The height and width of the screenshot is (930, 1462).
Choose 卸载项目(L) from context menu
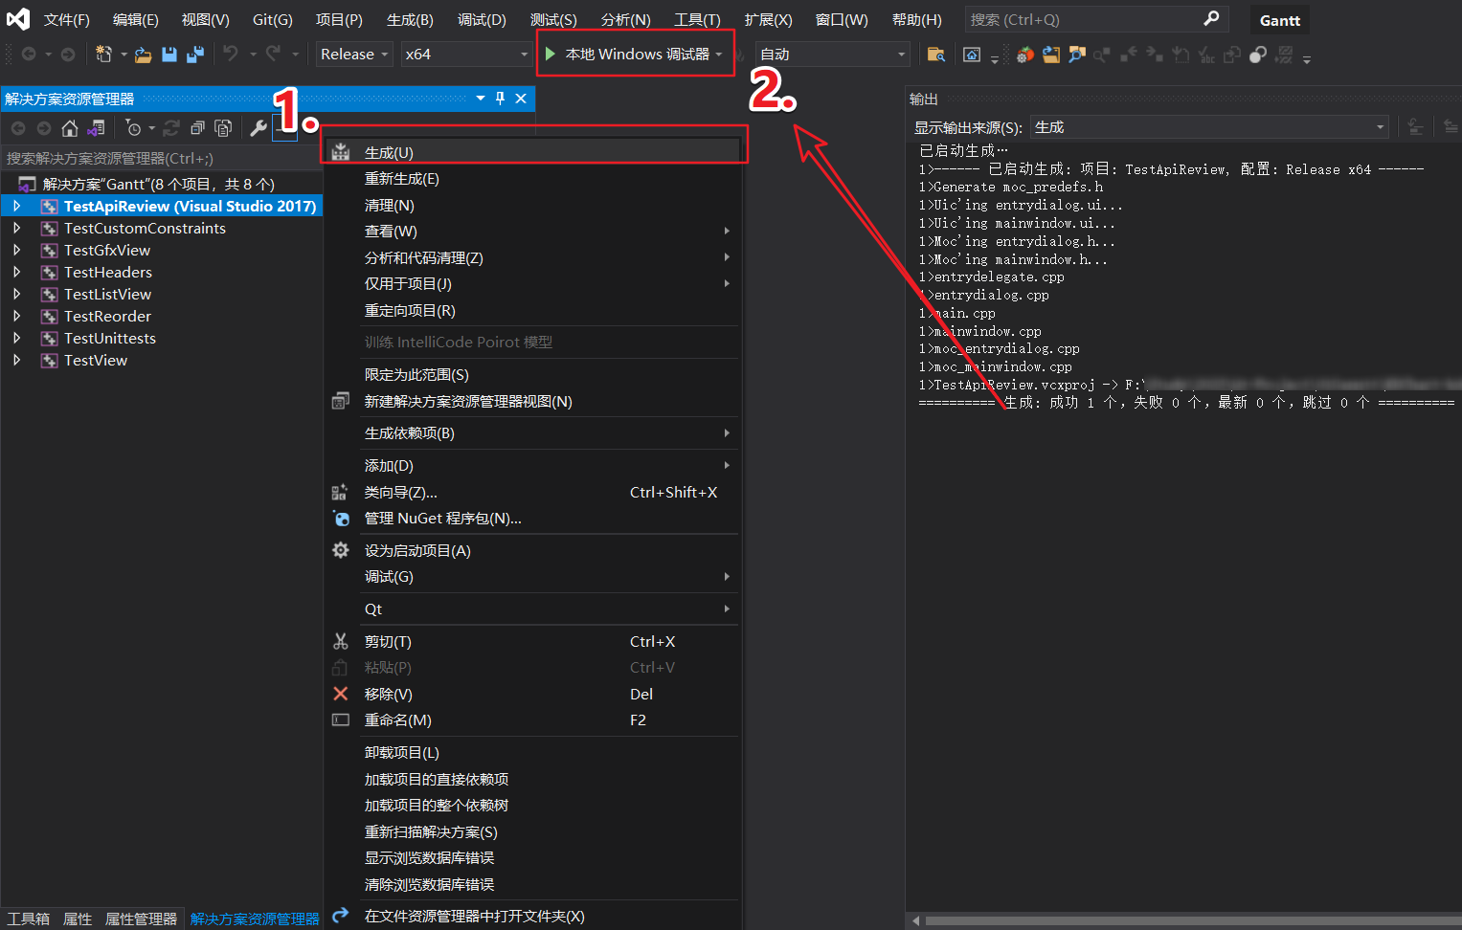pos(532,752)
